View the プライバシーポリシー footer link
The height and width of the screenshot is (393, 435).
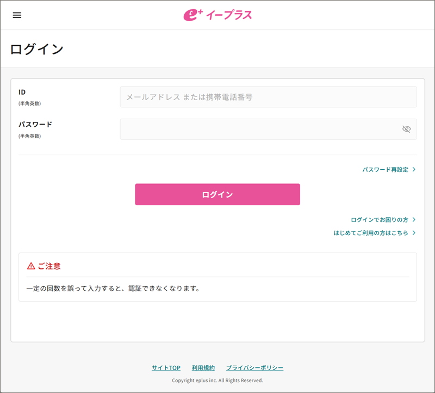click(254, 368)
